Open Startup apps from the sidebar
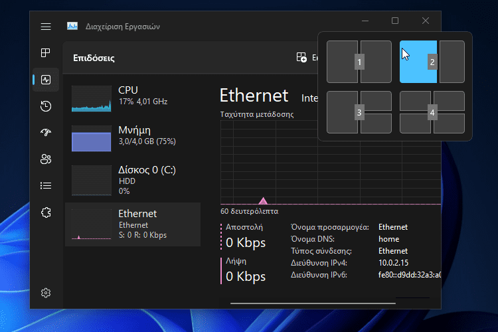Image resolution: width=498 pixels, height=332 pixels. [46, 133]
